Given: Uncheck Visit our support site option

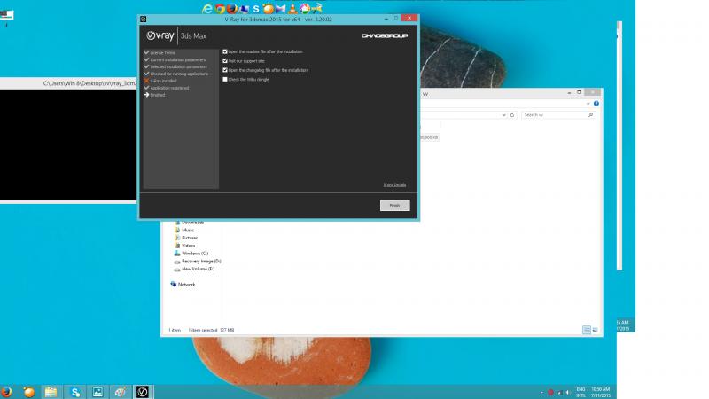Looking at the screenshot, I should [x=225, y=60].
